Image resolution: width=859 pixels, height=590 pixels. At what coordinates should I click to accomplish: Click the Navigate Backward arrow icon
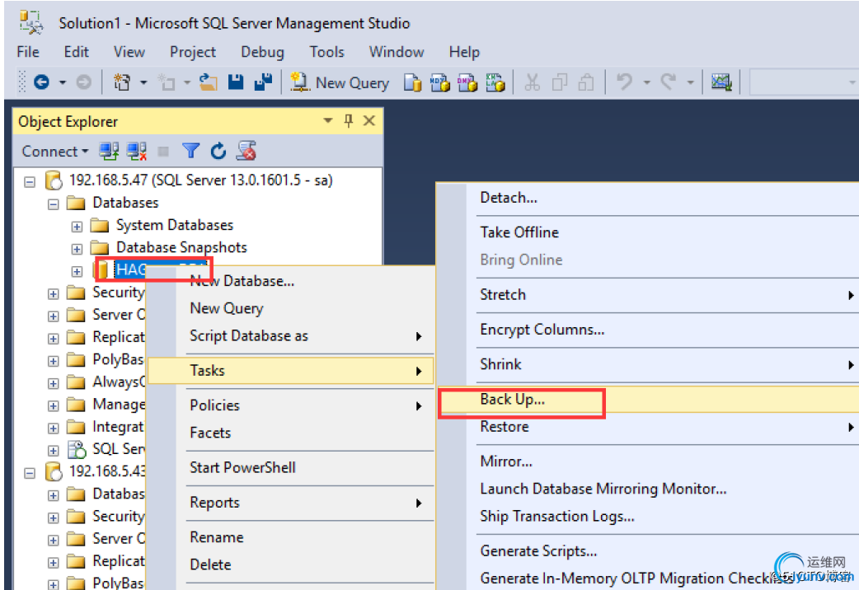coord(42,82)
